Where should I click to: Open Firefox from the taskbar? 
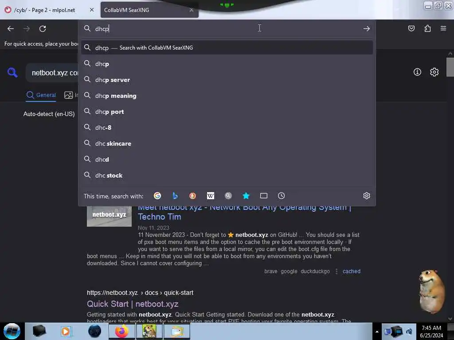click(121, 331)
